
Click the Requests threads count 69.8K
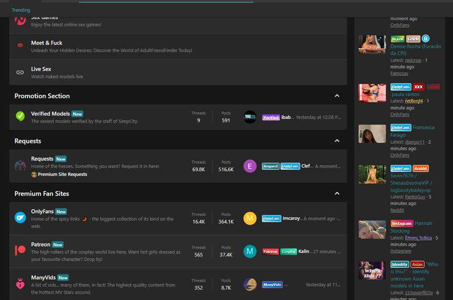click(x=199, y=169)
